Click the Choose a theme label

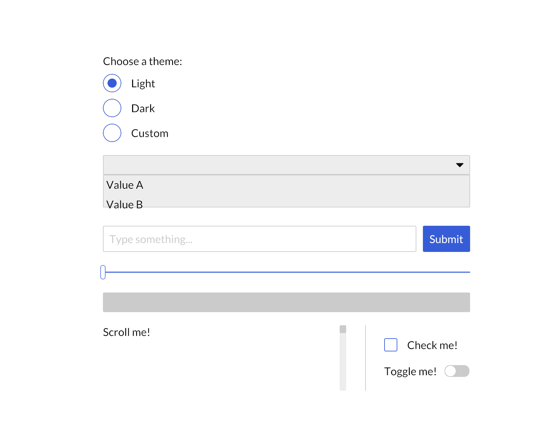(x=143, y=61)
